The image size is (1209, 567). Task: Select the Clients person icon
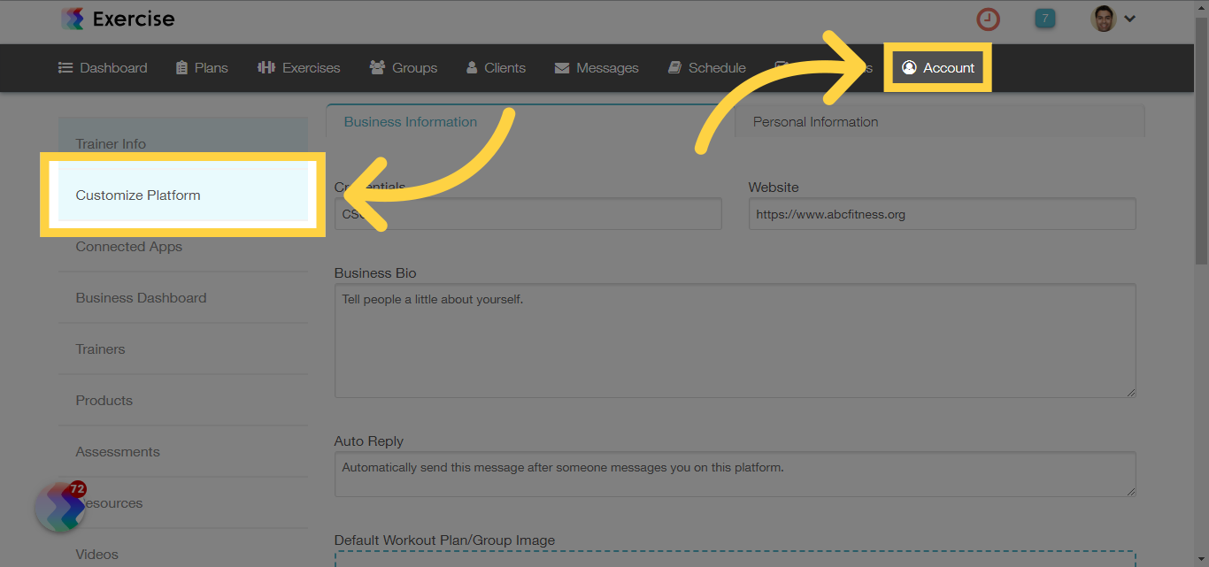click(x=472, y=67)
